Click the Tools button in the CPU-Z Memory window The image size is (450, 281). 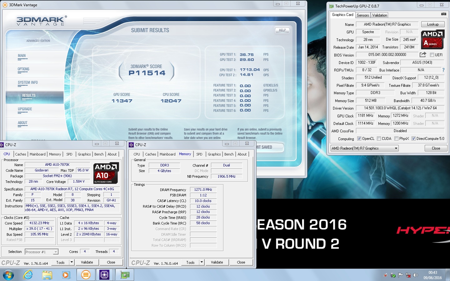pyautogui.click(x=191, y=262)
